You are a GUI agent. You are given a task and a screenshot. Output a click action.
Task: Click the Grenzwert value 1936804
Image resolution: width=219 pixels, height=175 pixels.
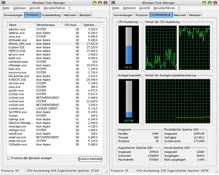tap(153, 156)
